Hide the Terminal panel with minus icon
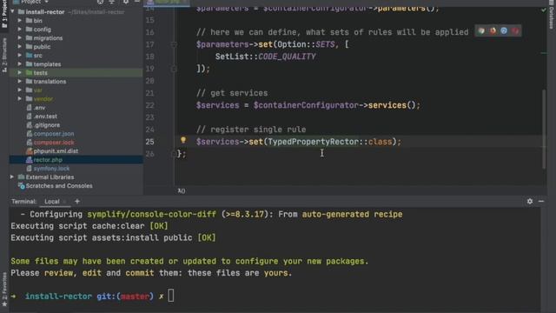Viewport: 556px width, 313px height. [541, 201]
